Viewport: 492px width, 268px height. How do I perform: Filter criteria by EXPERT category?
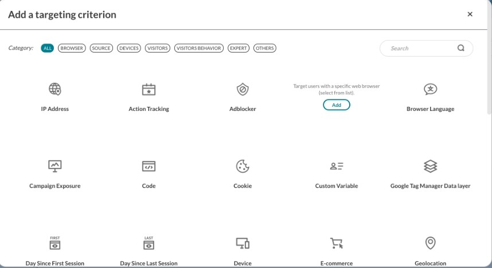coord(239,48)
